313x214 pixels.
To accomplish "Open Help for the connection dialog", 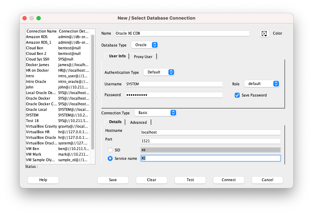I will (x=43, y=180).
